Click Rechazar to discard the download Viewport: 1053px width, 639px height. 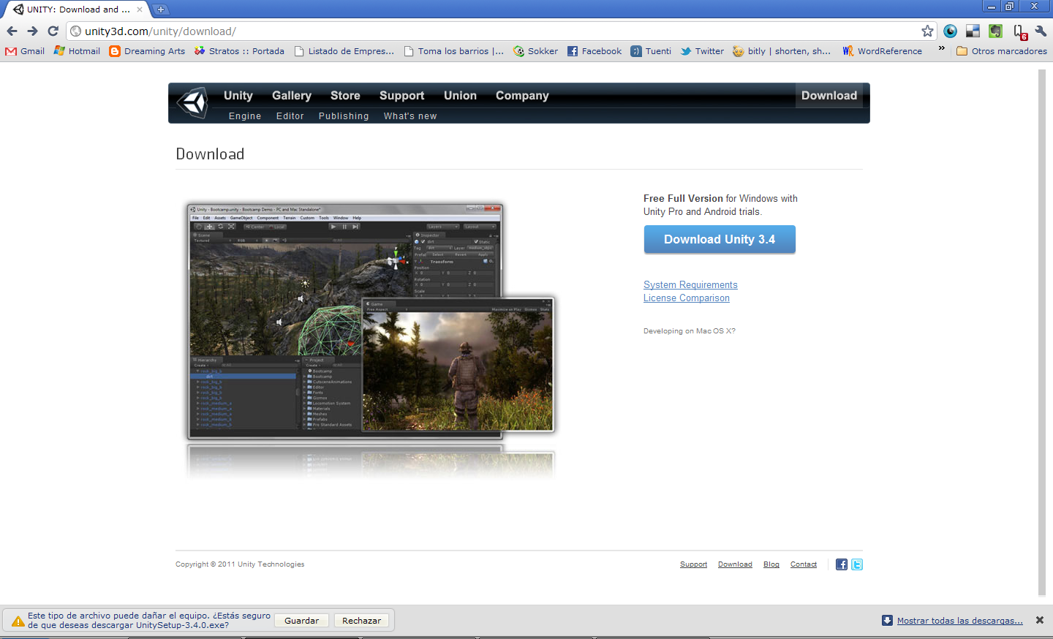point(361,621)
